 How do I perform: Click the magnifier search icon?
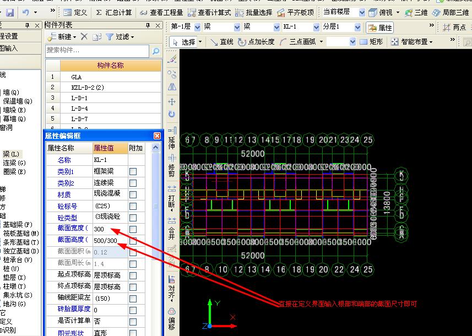tap(156, 51)
